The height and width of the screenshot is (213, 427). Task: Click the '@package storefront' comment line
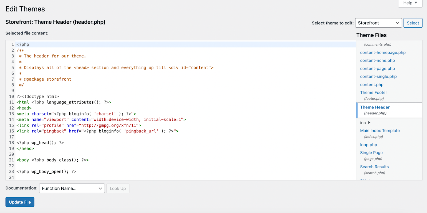(45, 79)
